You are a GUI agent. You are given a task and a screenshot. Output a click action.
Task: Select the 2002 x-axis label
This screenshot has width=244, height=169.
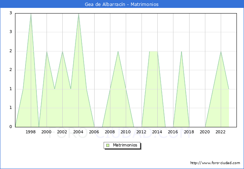coord(62,132)
